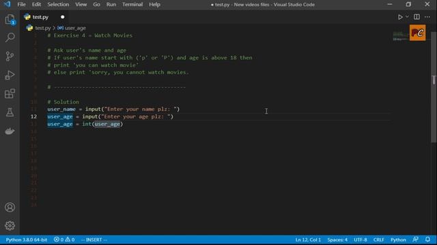Click line number 12 in gutter
The width and height of the screenshot is (437, 245).
tap(33, 116)
